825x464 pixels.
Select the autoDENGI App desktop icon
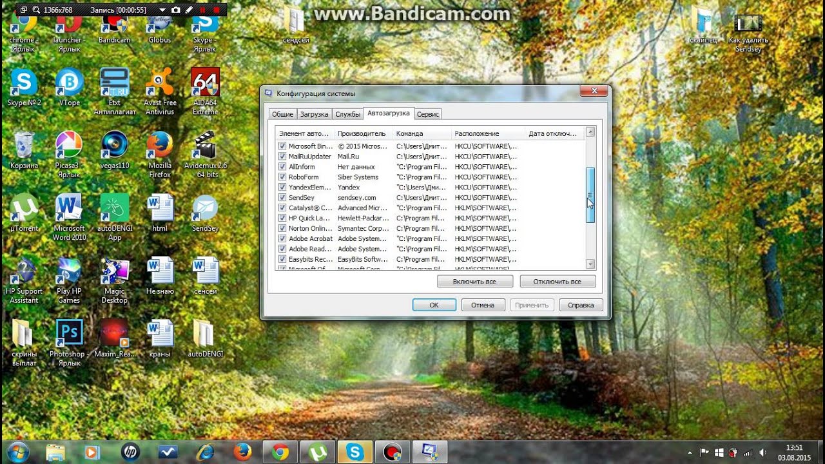(x=115, y=217)
